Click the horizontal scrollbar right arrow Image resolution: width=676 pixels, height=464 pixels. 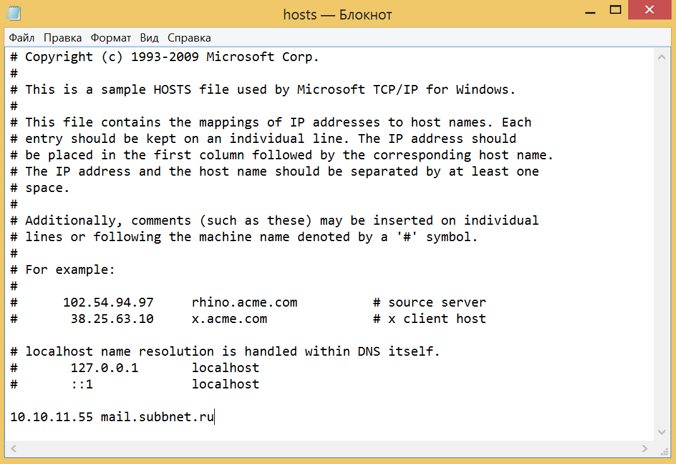[644, 448]
